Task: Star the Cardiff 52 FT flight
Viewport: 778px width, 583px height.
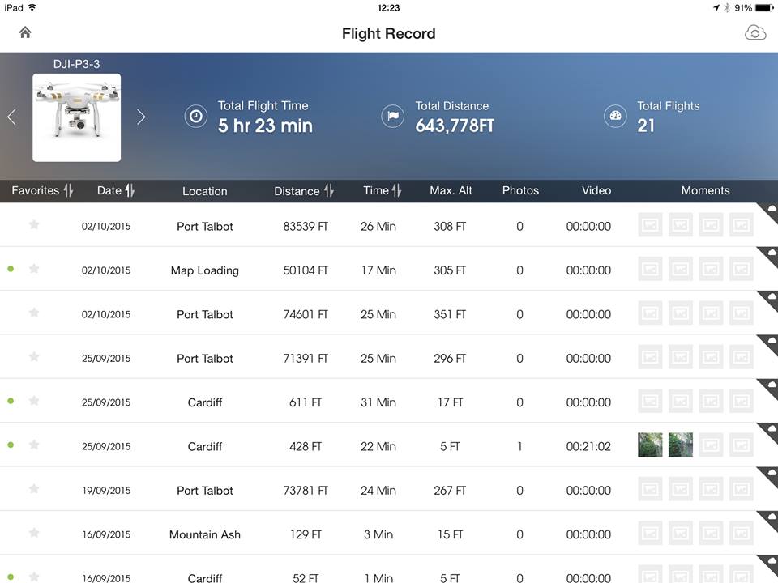Action: (x=34, y=577)
